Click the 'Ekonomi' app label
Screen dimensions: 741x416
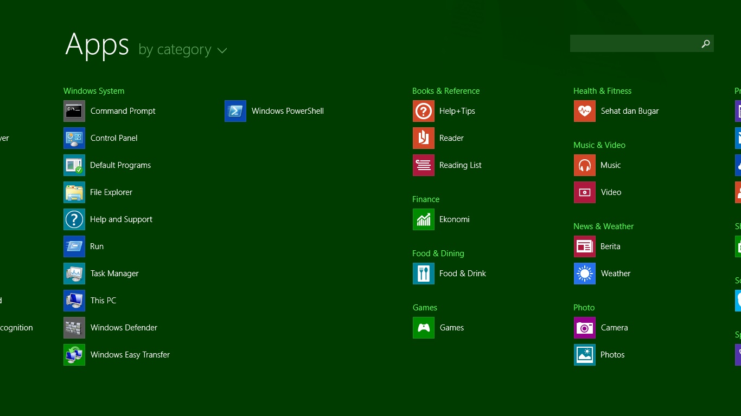[455, 219]
